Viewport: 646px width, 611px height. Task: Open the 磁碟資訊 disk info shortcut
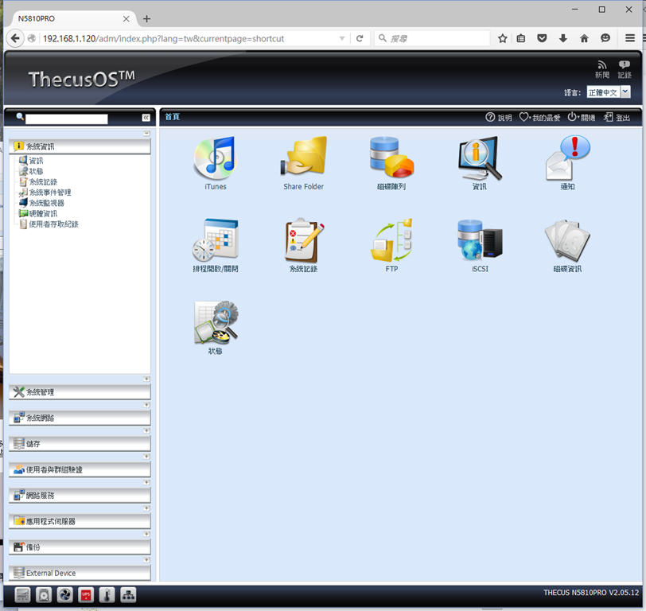coord(568,241)
